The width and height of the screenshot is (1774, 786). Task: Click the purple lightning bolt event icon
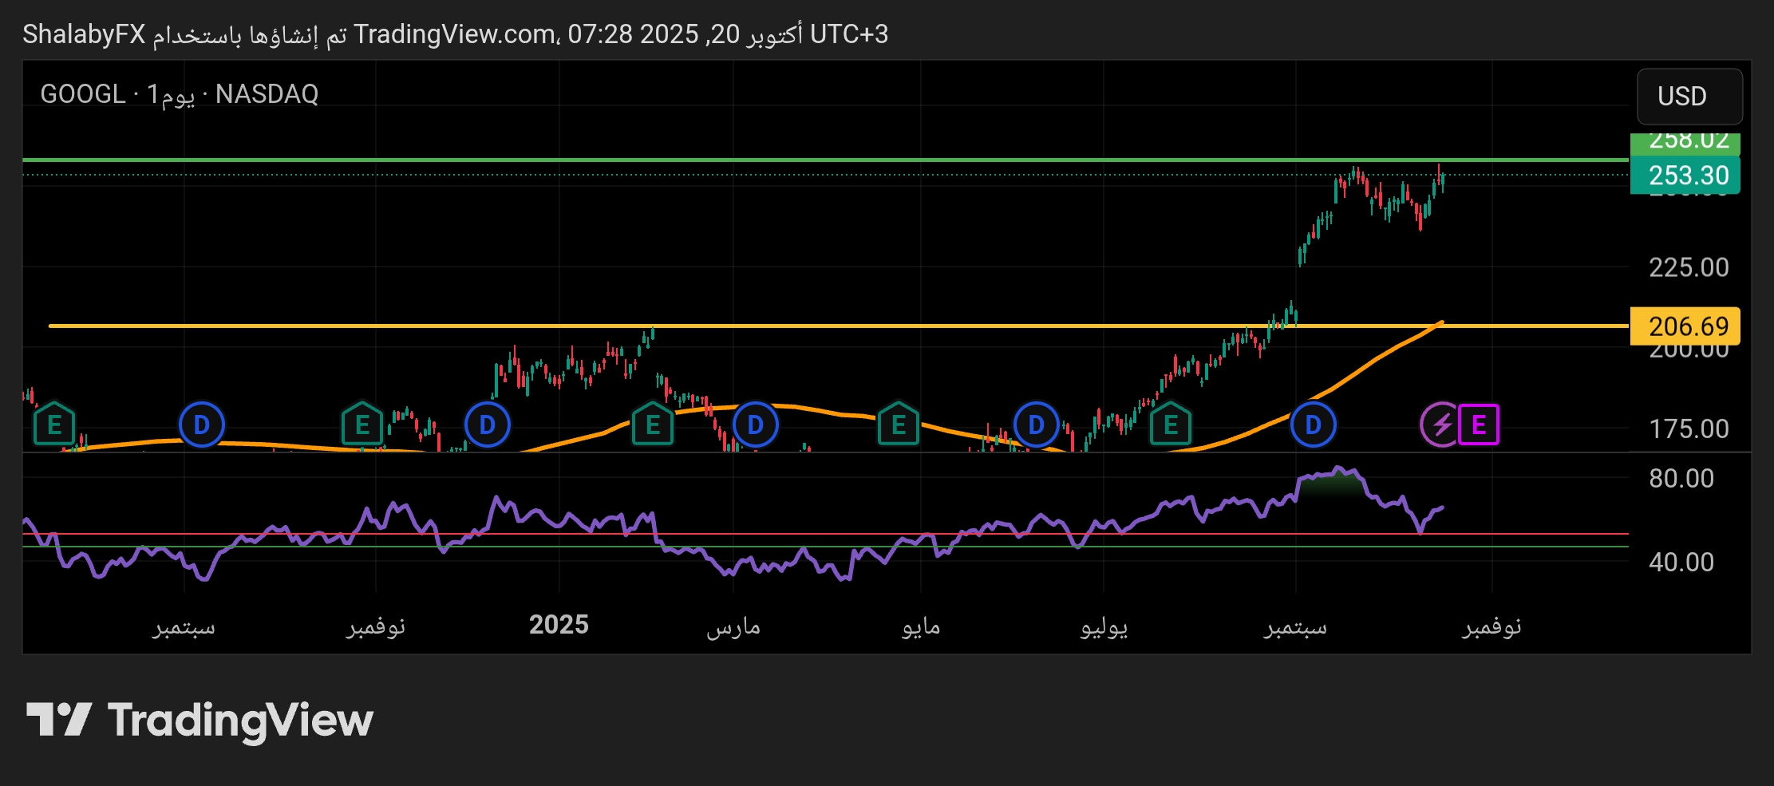point(1441,425)
